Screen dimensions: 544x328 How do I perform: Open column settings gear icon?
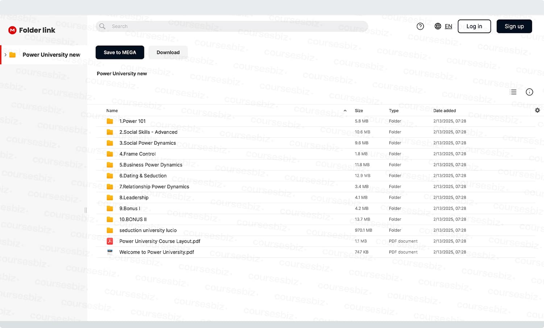click(x=537, y=110)
